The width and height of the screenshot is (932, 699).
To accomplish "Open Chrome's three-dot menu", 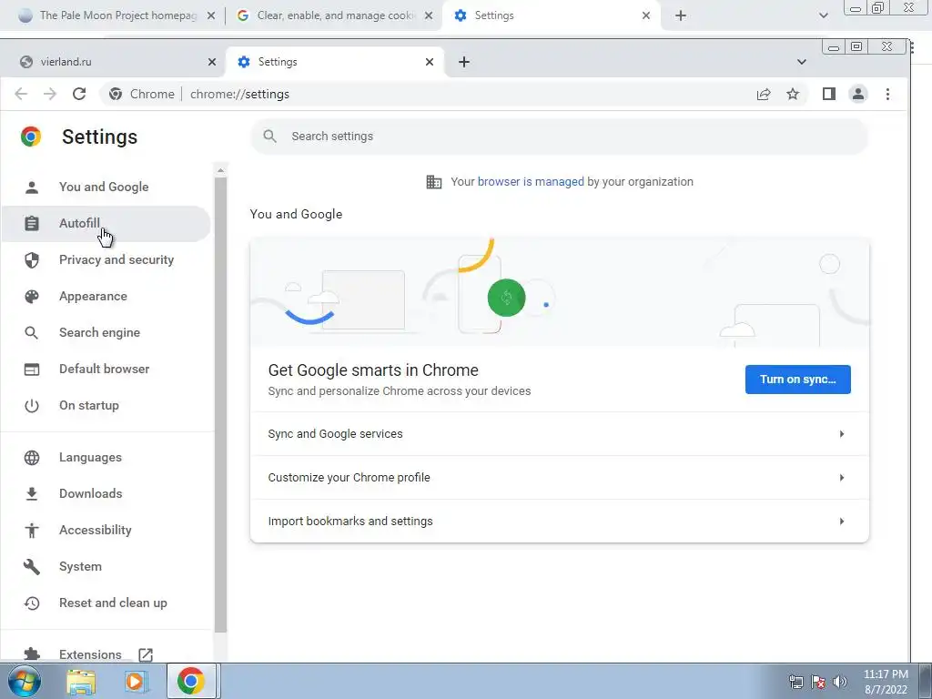I will pos(887,94).
